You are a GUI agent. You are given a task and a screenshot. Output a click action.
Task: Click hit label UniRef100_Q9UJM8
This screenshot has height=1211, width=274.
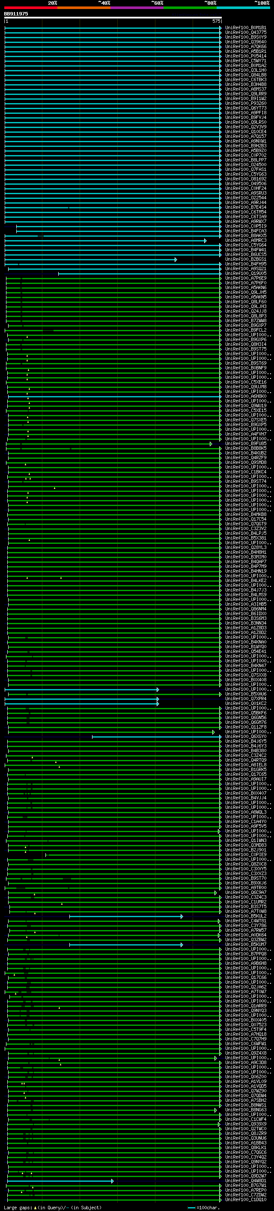pyautogui.click(x=246, y=387)
